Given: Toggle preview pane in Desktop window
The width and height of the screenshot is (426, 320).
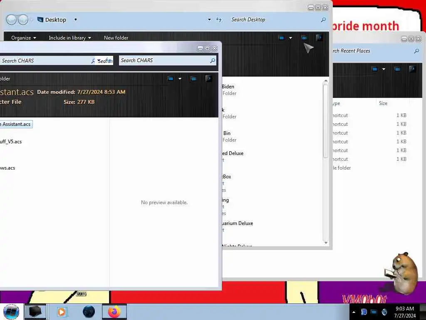Looking at the screenshot, I should coord(304,38).
